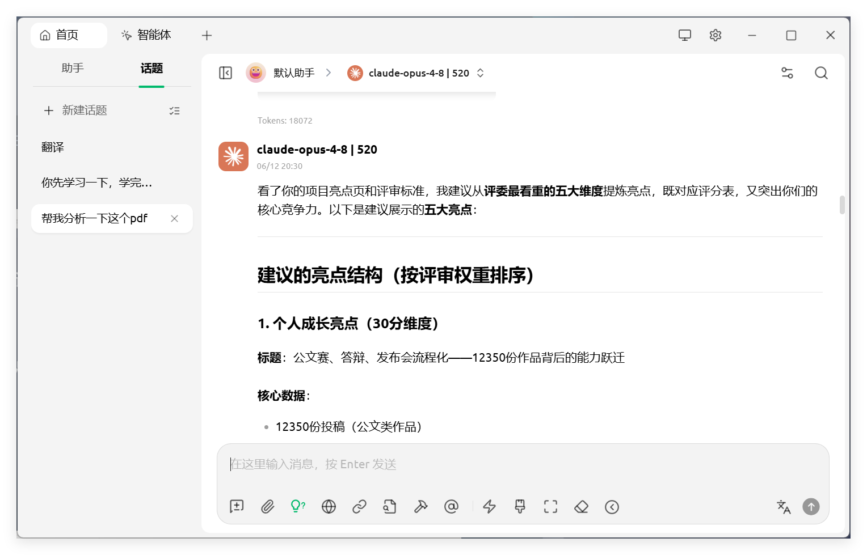Switch to 助手 assistants tab
Viewport: 867px width, 555px height.
click(x=73, y=68)
